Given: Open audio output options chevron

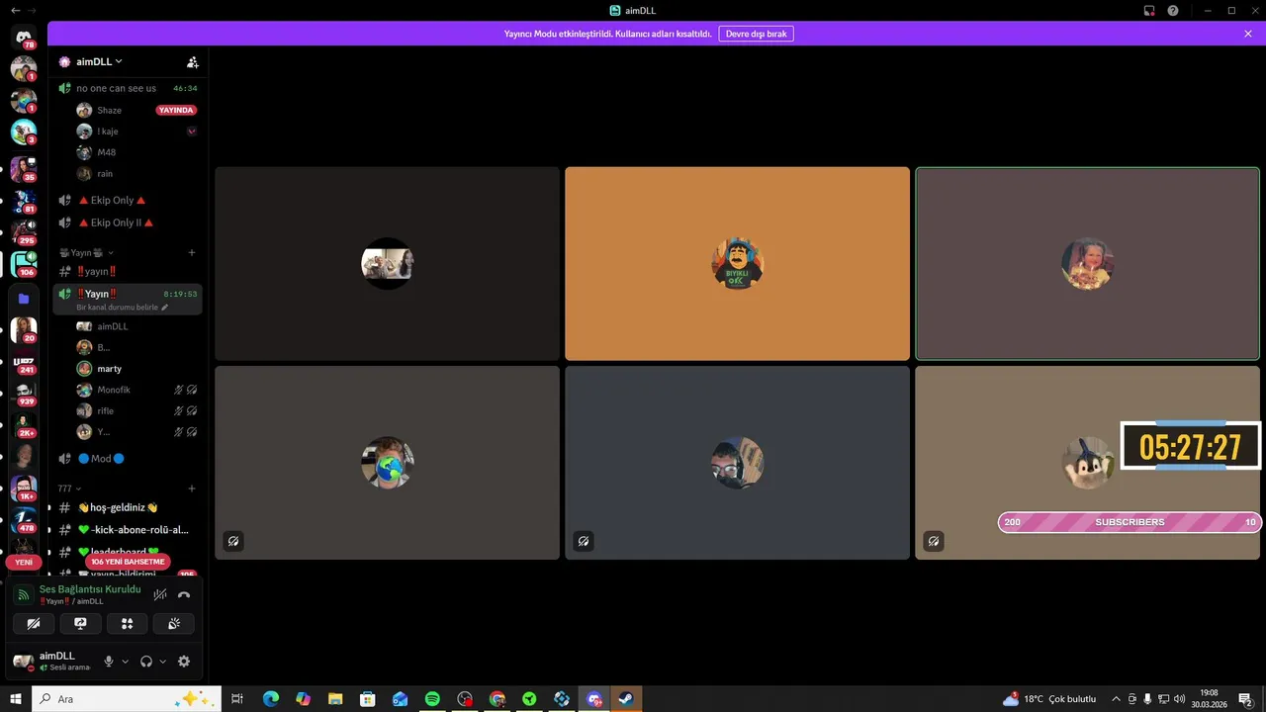Looking at the screenshot, I should [x=162, y=661].
